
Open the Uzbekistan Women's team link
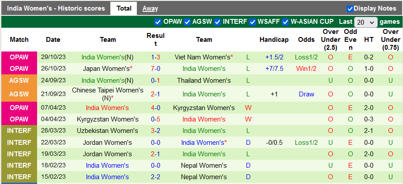[x=108, y=131]
